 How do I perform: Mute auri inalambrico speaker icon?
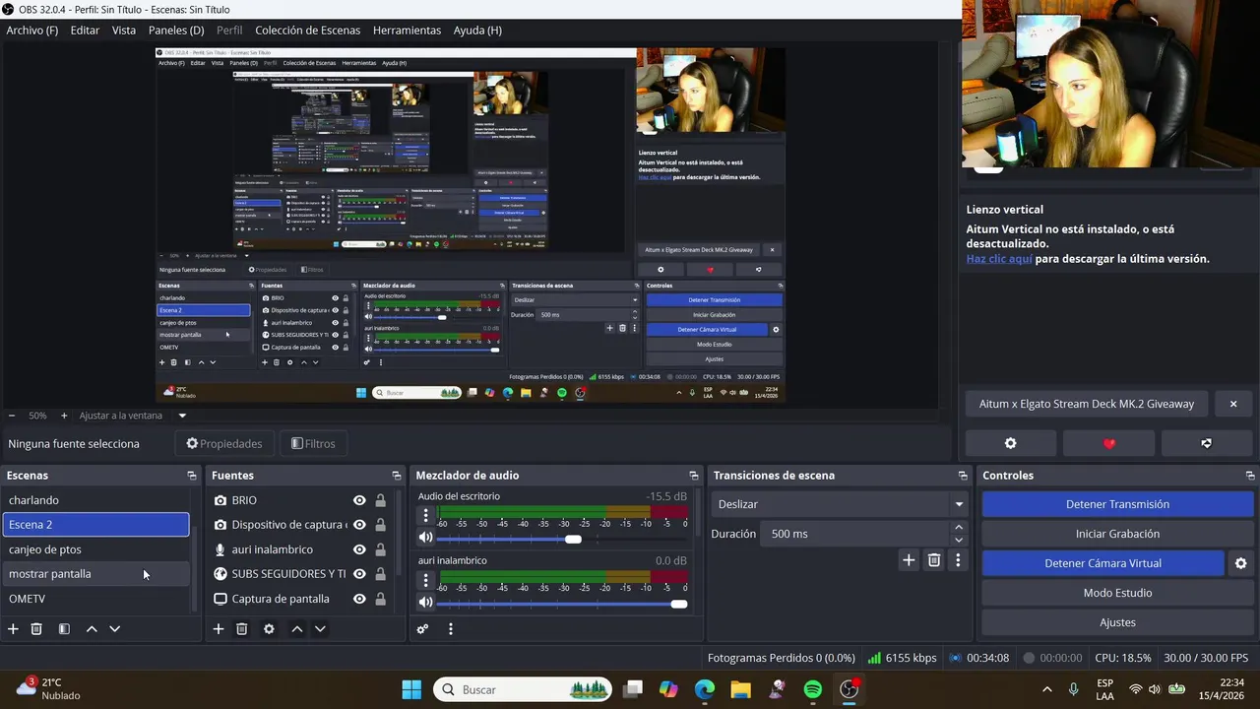(425, 602)
